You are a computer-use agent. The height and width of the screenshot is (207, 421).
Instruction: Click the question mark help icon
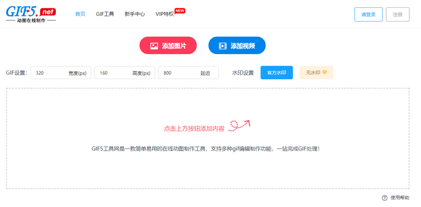tap(385, 198)
